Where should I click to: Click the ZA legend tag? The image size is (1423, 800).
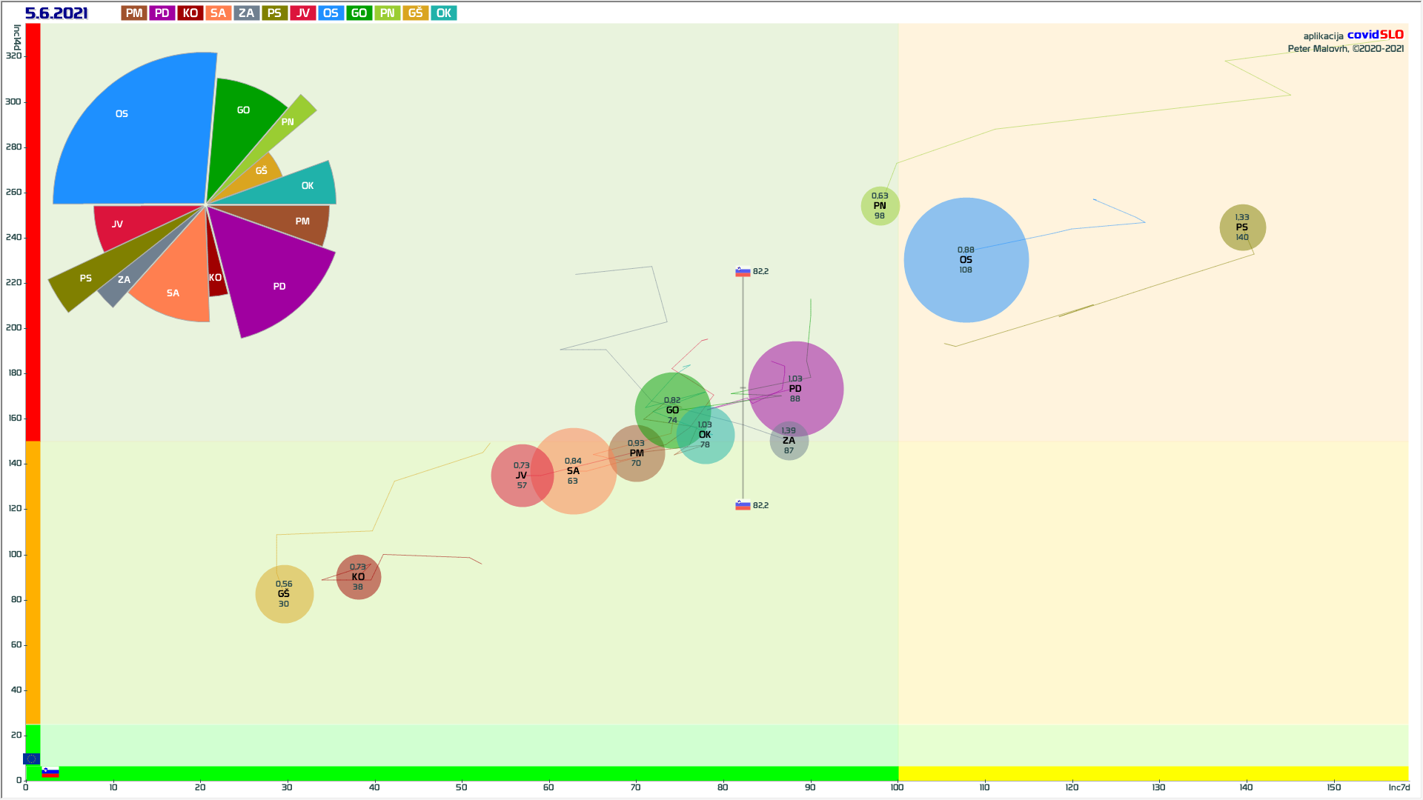coord(246,13)
